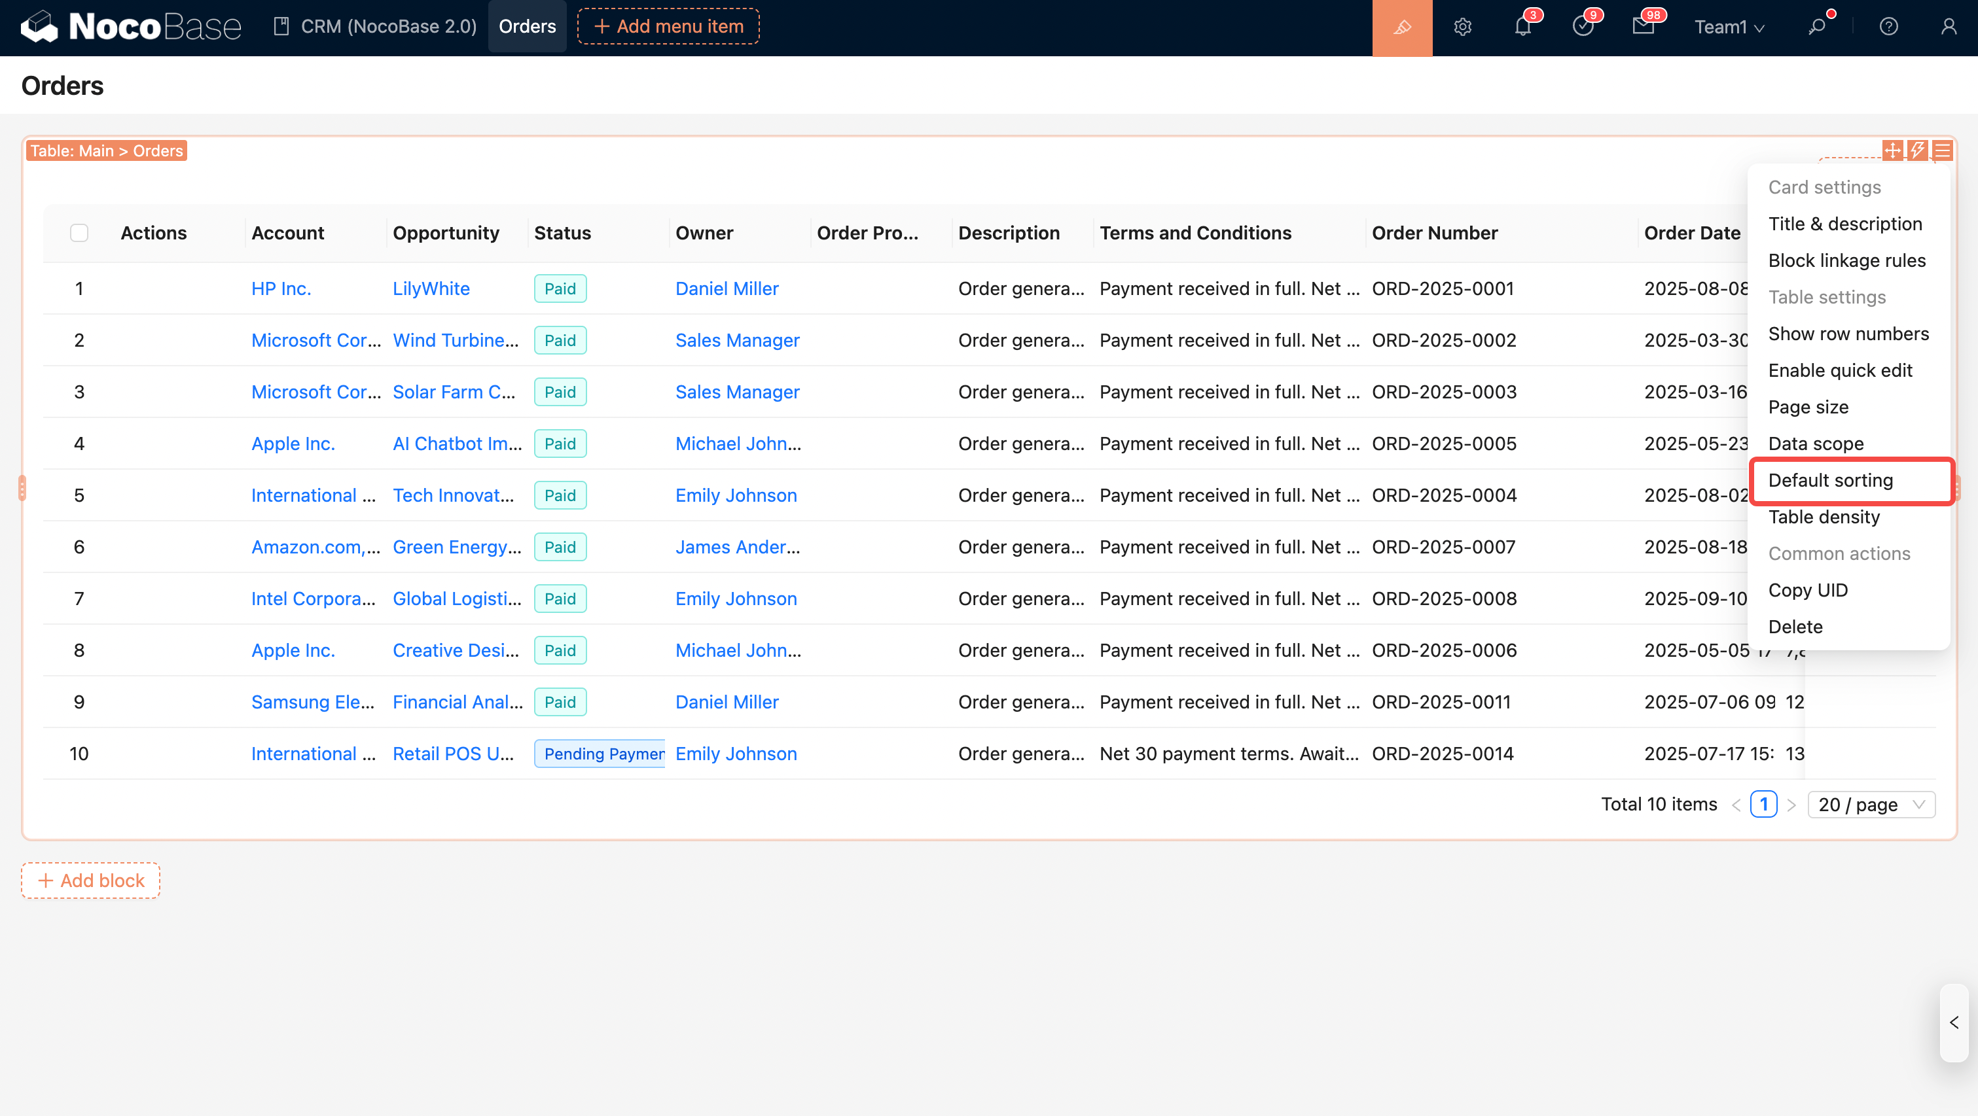Image resolution: width=1978 pixels, height=1116 pixels.
Task: Click the table block lightning icon
Action: 1917,150
